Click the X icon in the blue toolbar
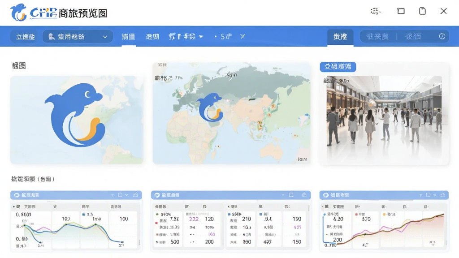The image size is (459, 258). [242, 37]
